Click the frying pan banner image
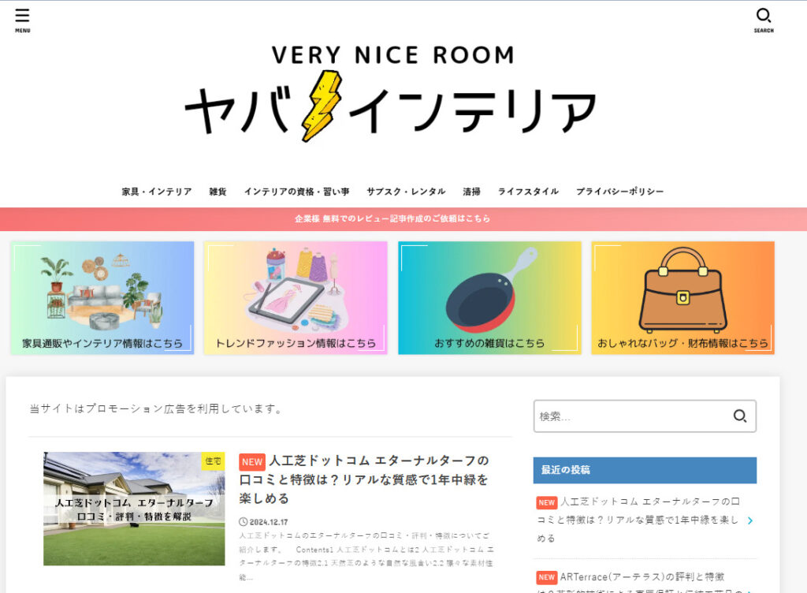Image resolution: width=807 pixels, height=593 pixels. tap(489, 298)
